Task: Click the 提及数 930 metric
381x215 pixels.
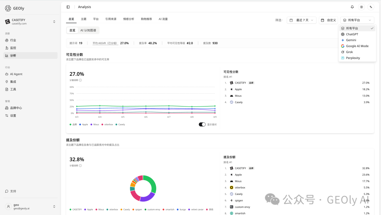Action: click(210, 43)
